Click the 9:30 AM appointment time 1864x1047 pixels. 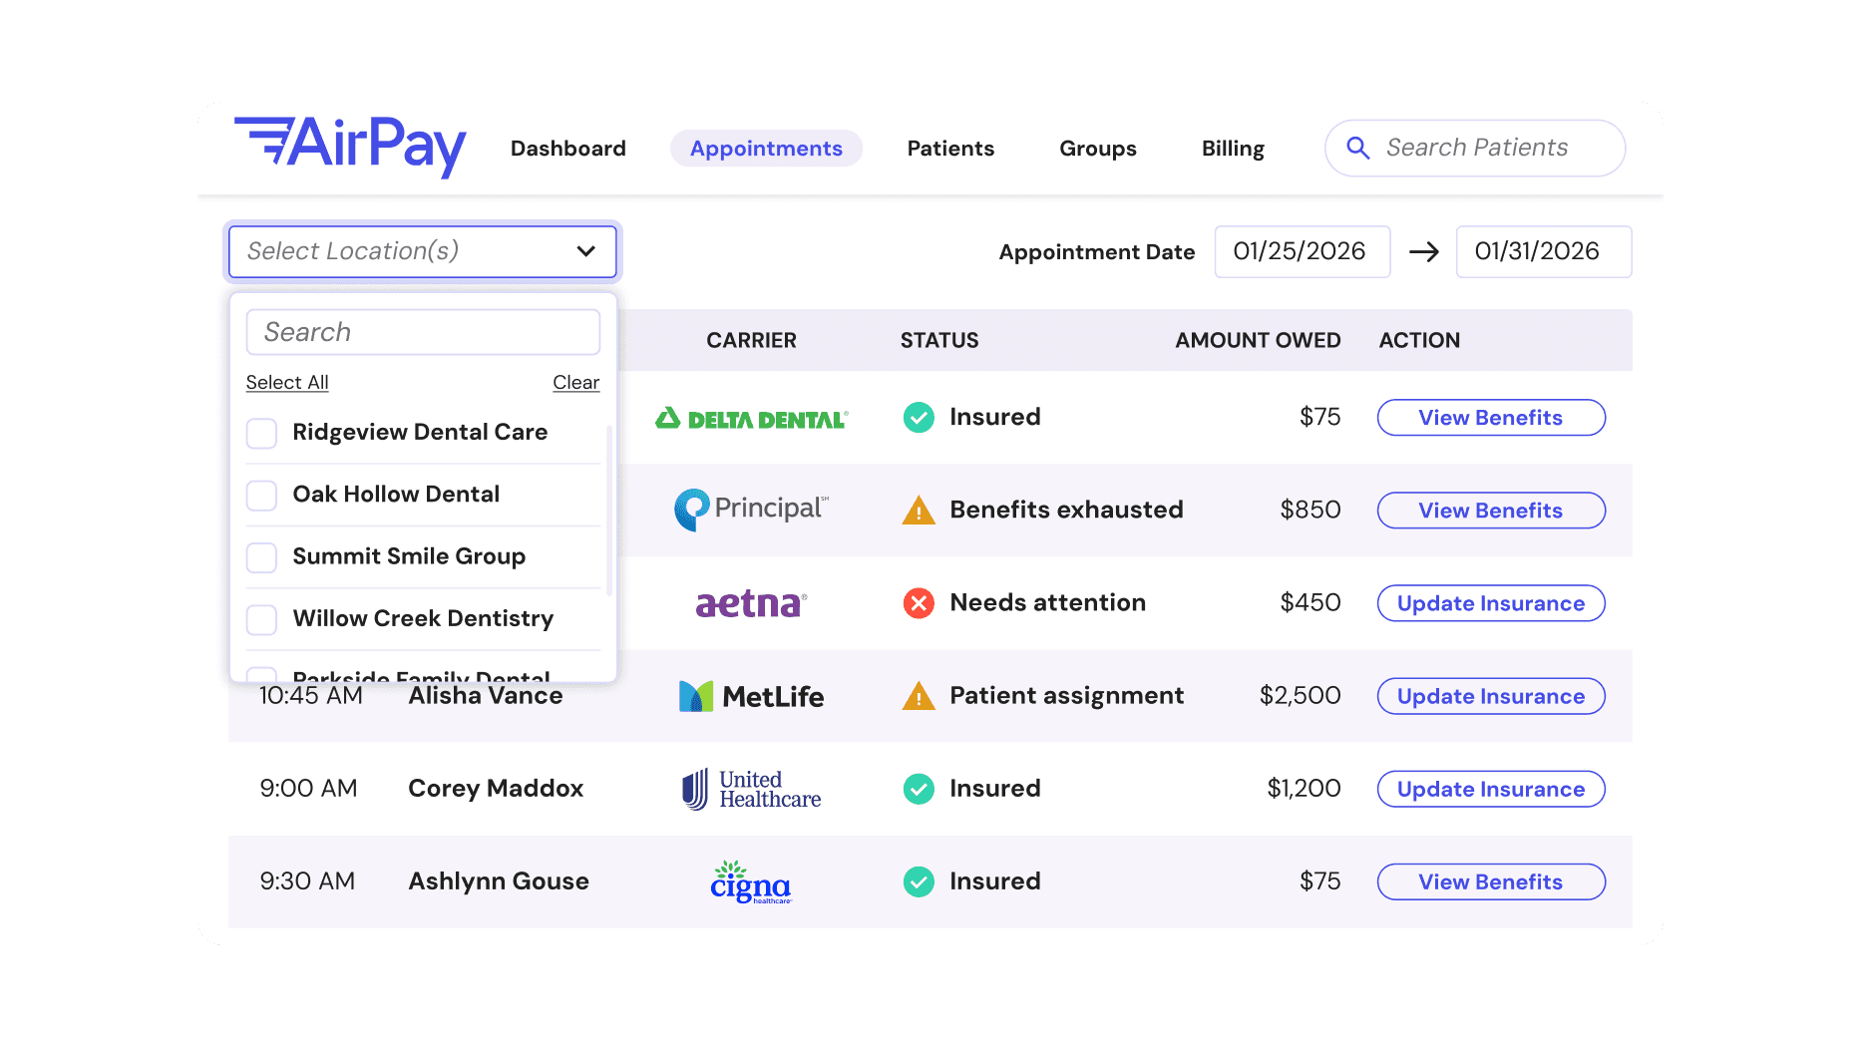pos(307,881)
